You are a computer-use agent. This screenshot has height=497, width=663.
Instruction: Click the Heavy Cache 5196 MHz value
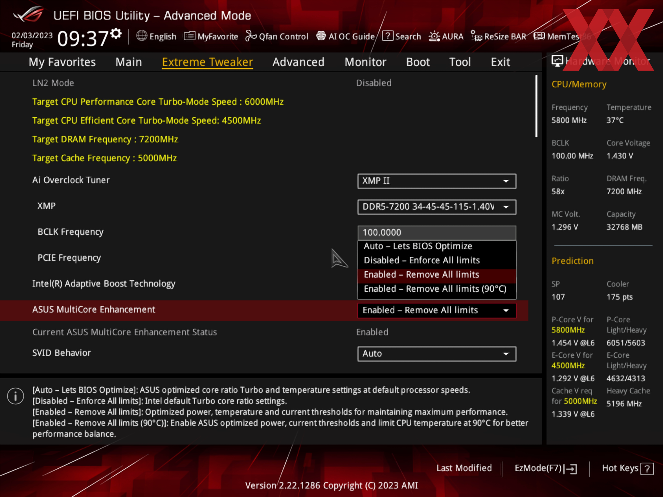point(624,403)
